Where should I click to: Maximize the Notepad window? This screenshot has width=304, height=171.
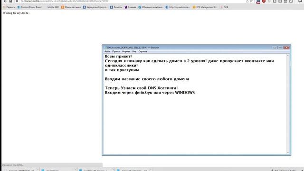coord(280,47)
